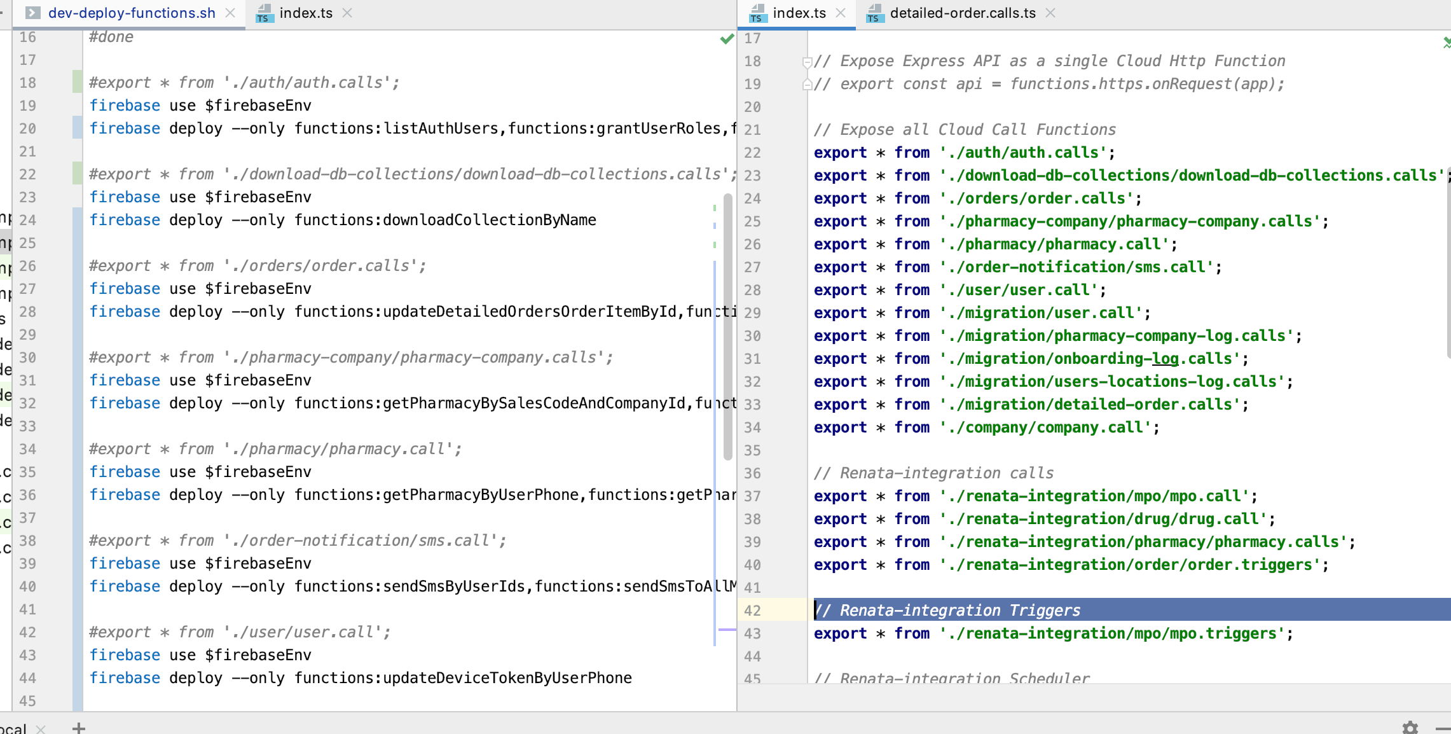Click blue change marker beside line 20
Viewport: 1451px width, 734px height.
pos(77,128)
